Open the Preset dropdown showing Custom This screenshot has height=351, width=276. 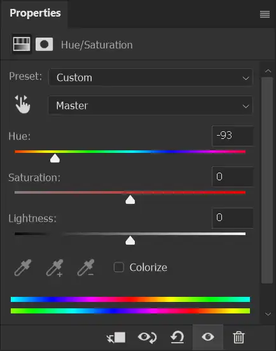(x=151, y=78)
